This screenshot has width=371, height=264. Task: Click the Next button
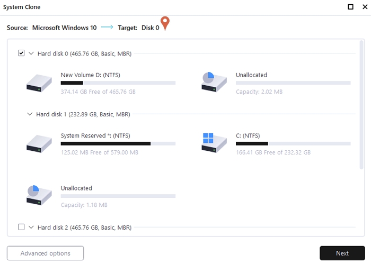point(342,253)
